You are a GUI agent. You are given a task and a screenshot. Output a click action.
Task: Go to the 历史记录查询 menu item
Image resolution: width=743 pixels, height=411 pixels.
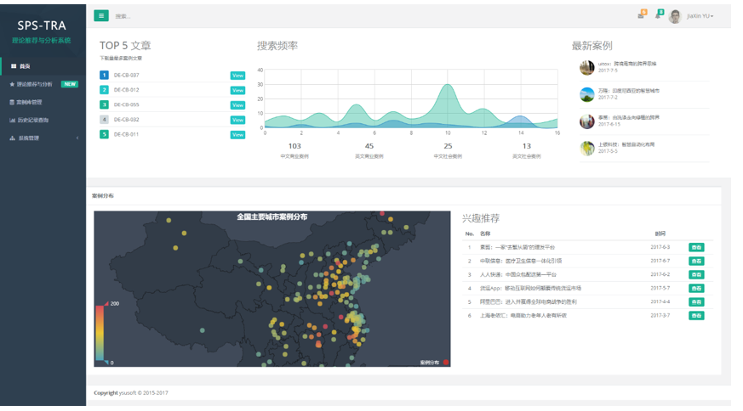pyautogui.click(x=34, y=120)
